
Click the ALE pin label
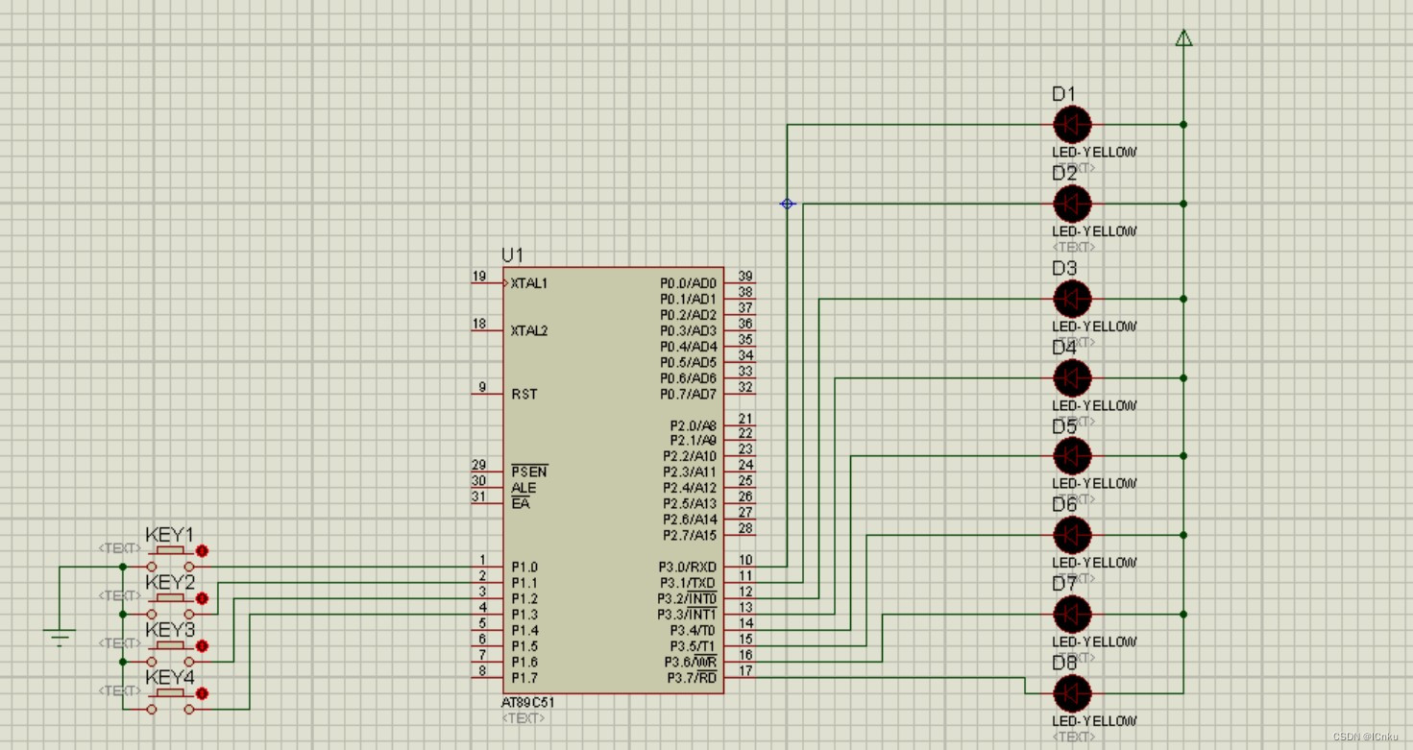pyautogui.click(x=524, y=488)
